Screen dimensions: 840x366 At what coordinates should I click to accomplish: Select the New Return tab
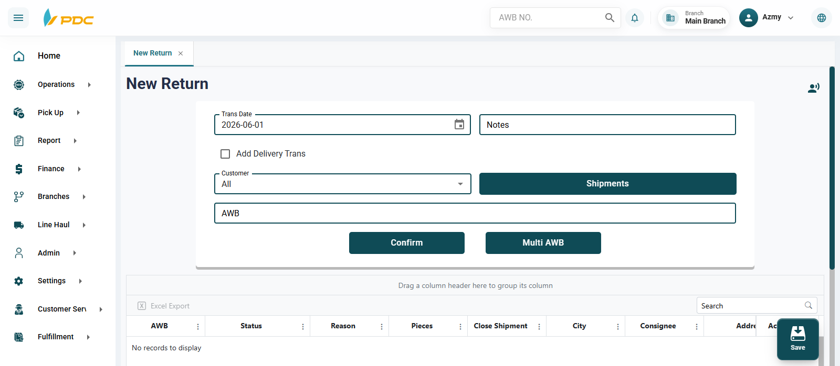[x=153, y=53]
